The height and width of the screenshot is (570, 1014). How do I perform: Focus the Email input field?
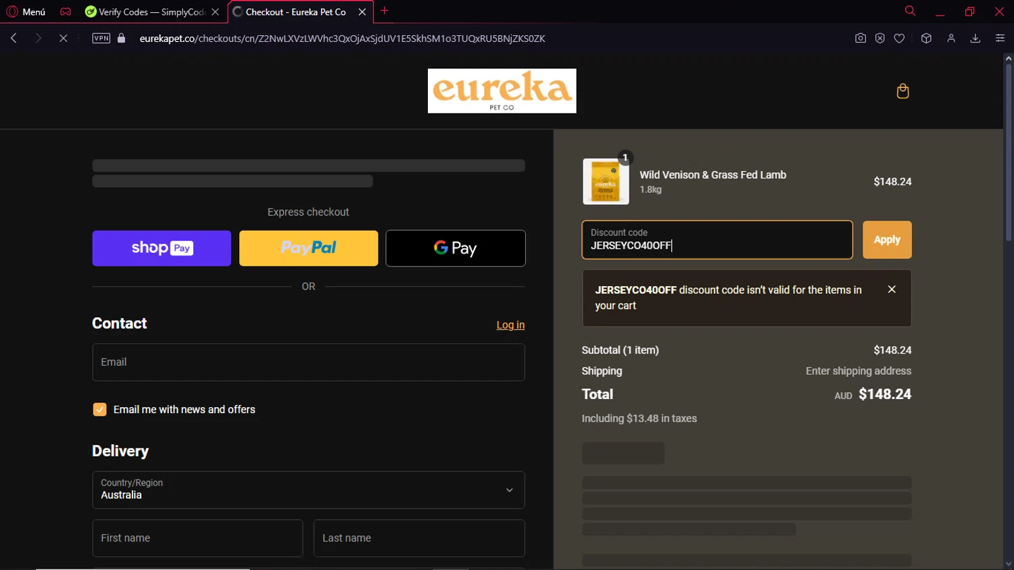tap(308, 362)
